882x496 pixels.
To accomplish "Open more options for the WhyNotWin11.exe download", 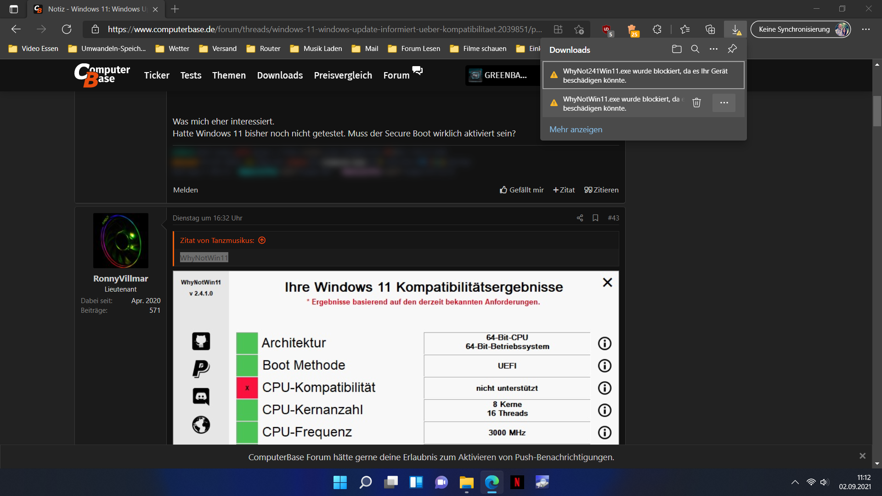I will coord(724,103).
